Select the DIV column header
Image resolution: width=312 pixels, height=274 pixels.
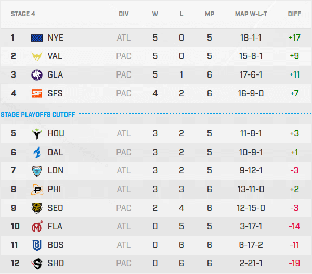pos(124,14)
